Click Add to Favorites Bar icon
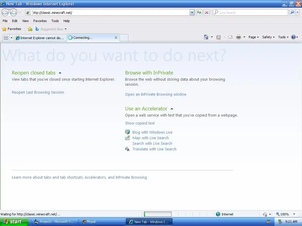Screen dimensions: 302x226 point(30,29)
